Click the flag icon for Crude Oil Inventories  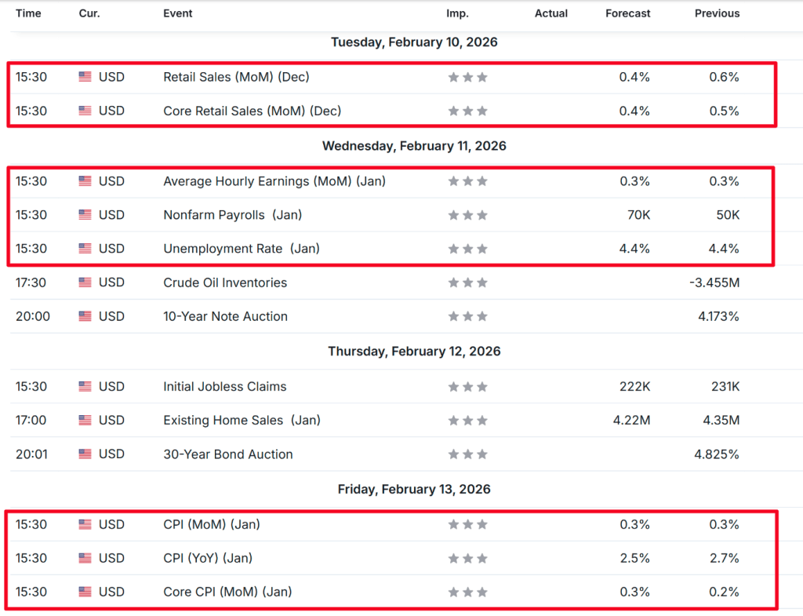pyautogui.click(x=85, y=282)
